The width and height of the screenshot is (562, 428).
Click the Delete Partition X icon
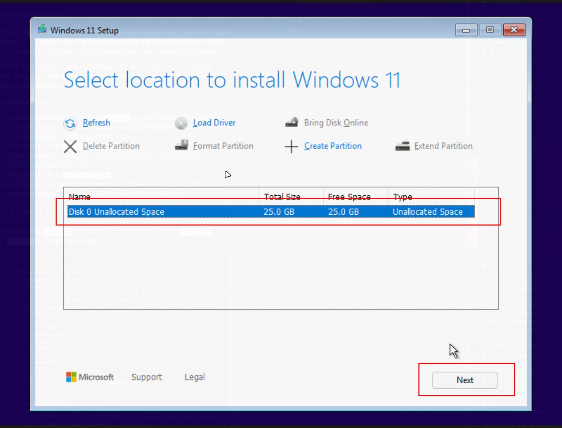pyautogui.click(x=70, y=146)
